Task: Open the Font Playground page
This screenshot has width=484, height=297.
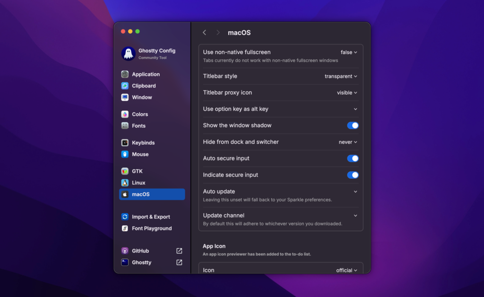Action: click(x=152, y=228)
